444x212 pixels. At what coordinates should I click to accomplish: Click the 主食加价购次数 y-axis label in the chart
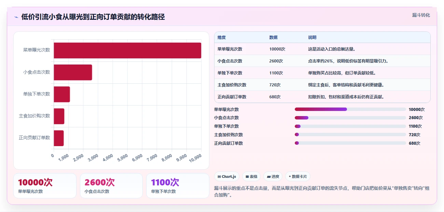click(34, 116)
